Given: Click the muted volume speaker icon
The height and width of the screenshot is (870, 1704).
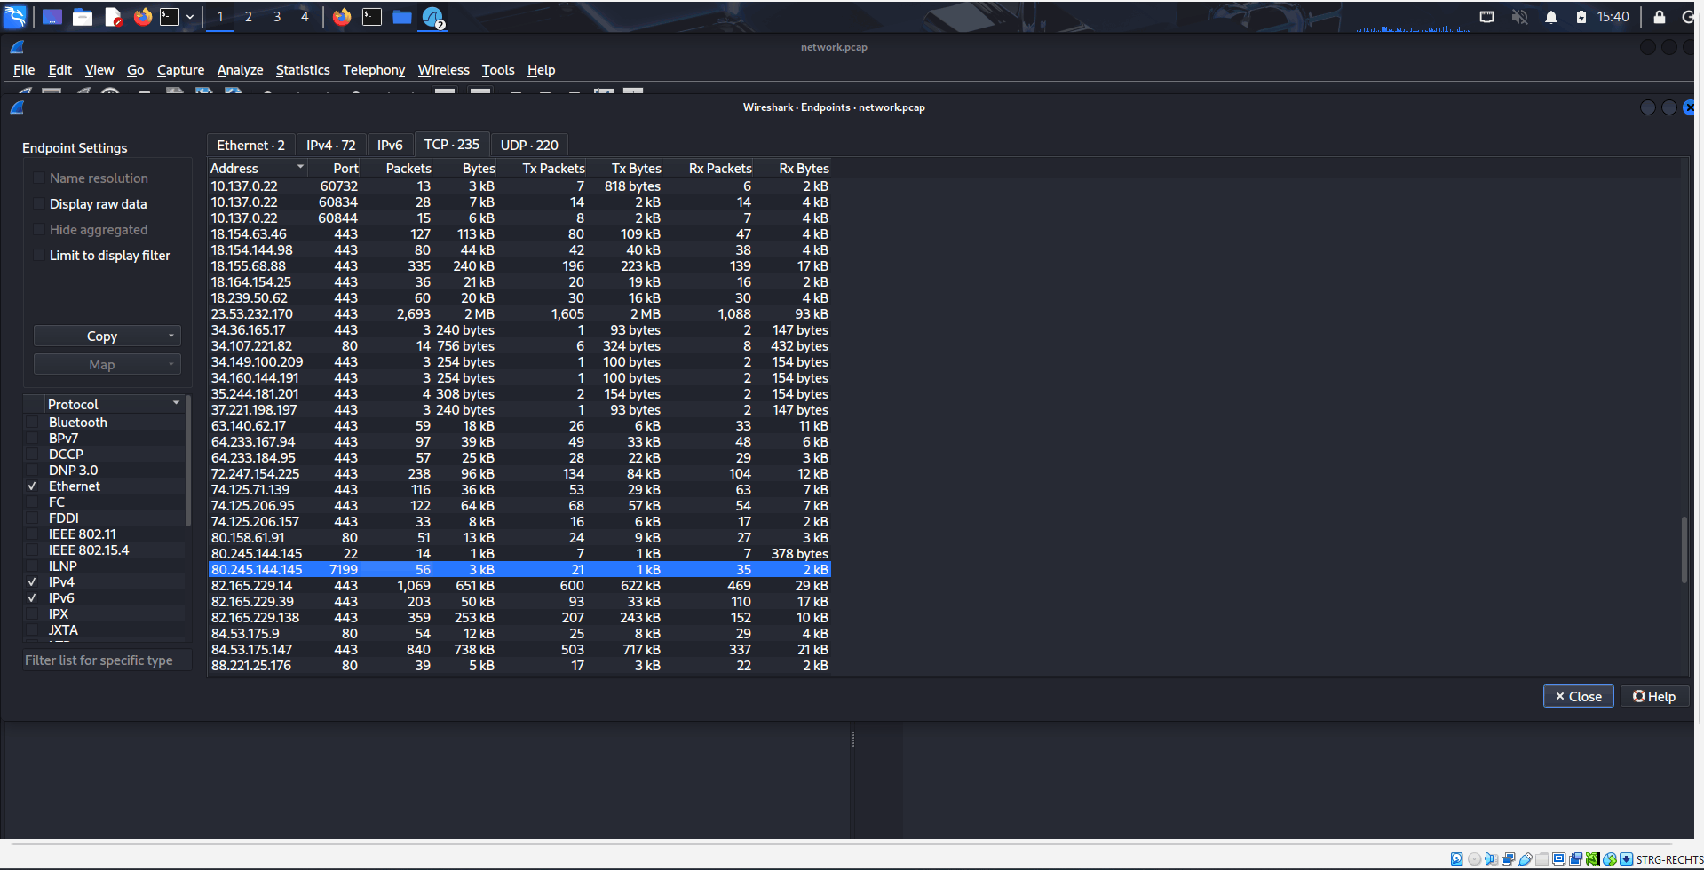Looking at the screenshot, I should pyautogui.click(x=1519, y=17).
